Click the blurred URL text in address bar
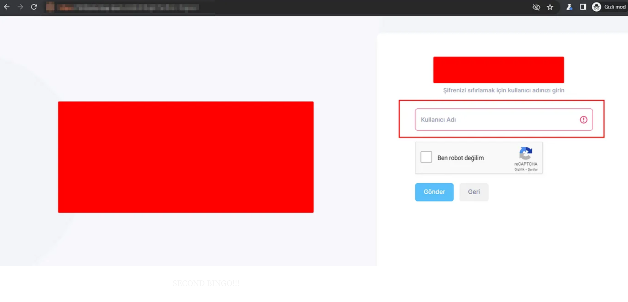Image resolution: width=628 pixels, height=302 pixels. (129, 7)
